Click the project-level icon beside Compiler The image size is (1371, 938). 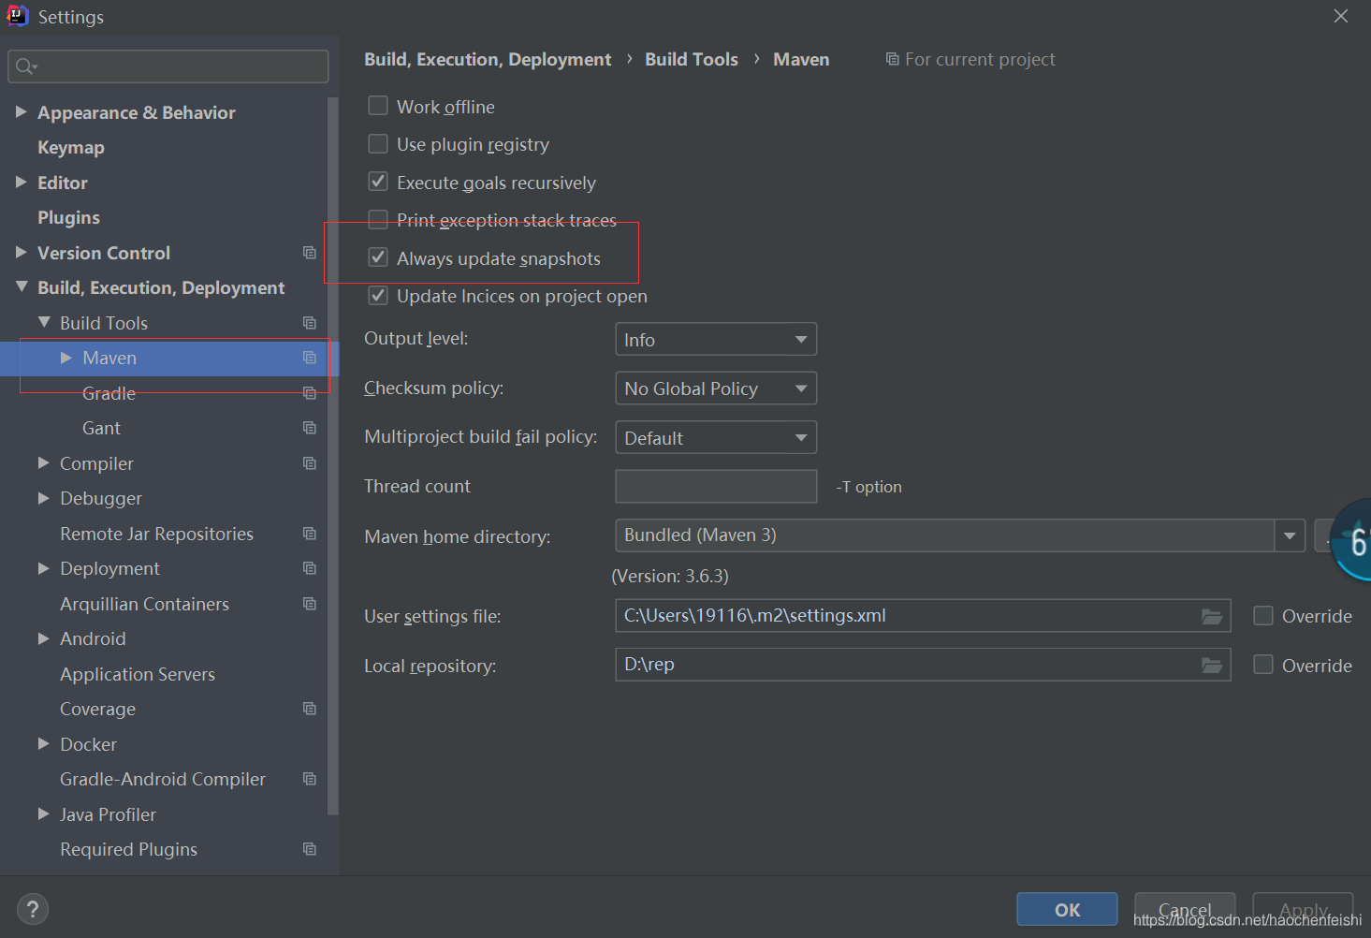[310, 463]
